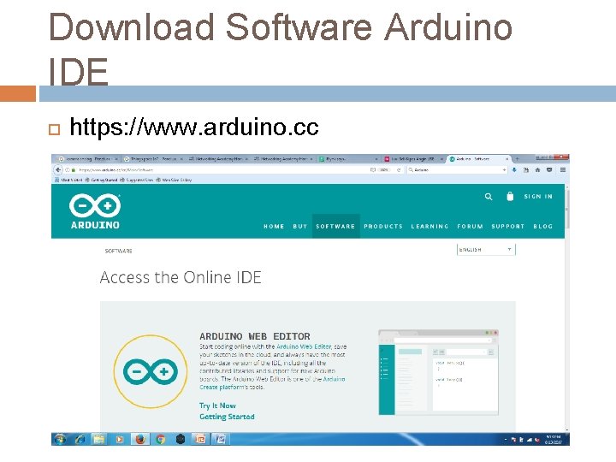Click the https://www.arduino.cc slide text

[194, 127]
